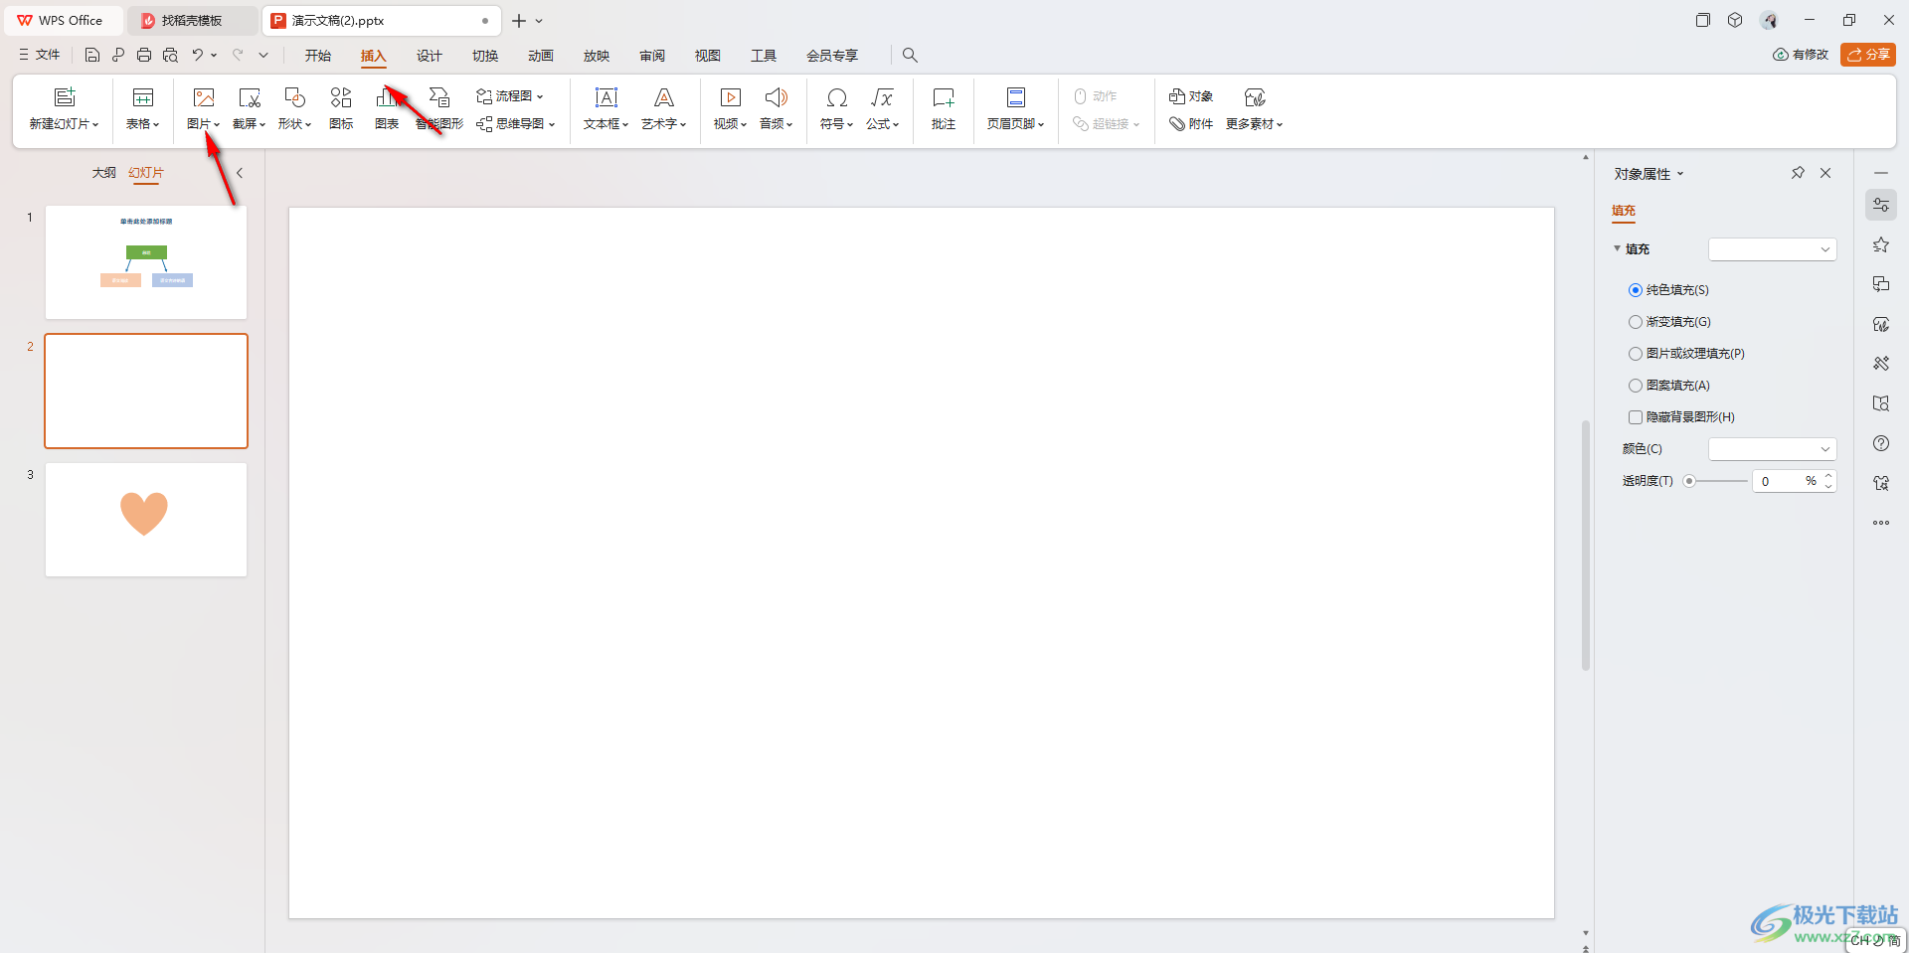Switch to the Review (审阅) tab
Image resolution: width=1909 pixels, height=953 pixels.
pos(652,56)
